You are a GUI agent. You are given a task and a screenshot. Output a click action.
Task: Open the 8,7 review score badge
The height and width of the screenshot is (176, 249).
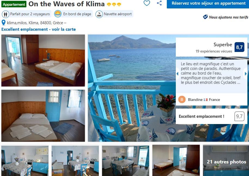239,47
